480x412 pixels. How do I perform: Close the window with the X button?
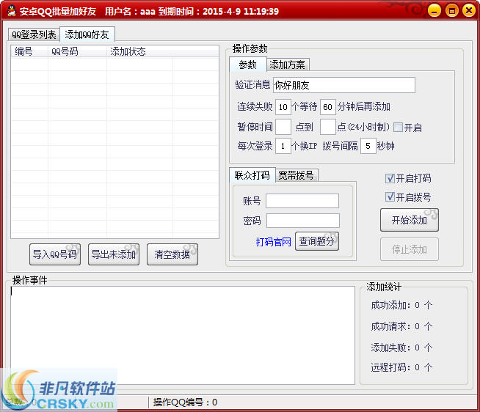point(469,11)
